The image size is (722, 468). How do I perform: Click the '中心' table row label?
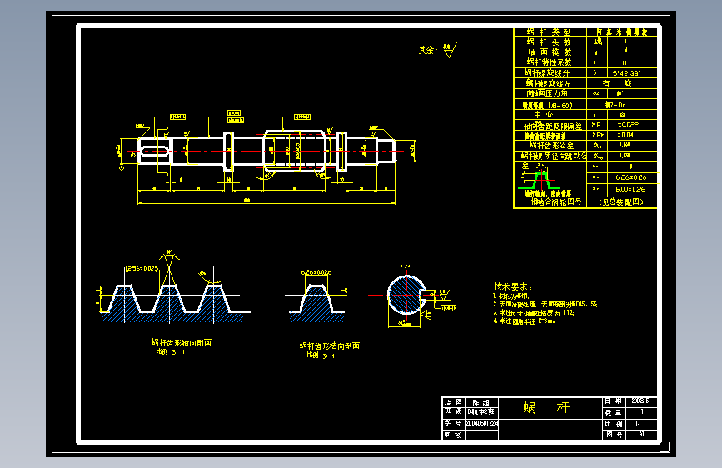[x=543, y=114]
